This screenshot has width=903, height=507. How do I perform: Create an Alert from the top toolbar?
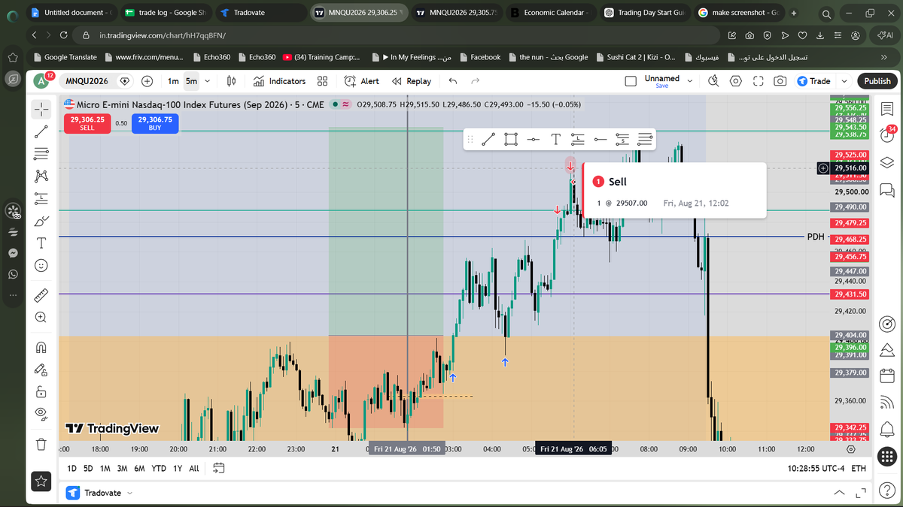[x=361, y=81]
